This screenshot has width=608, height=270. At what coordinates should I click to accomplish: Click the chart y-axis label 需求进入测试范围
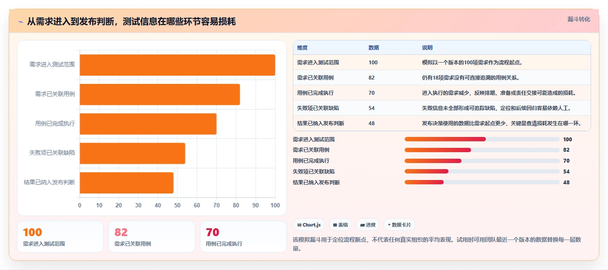pos(52,64)
